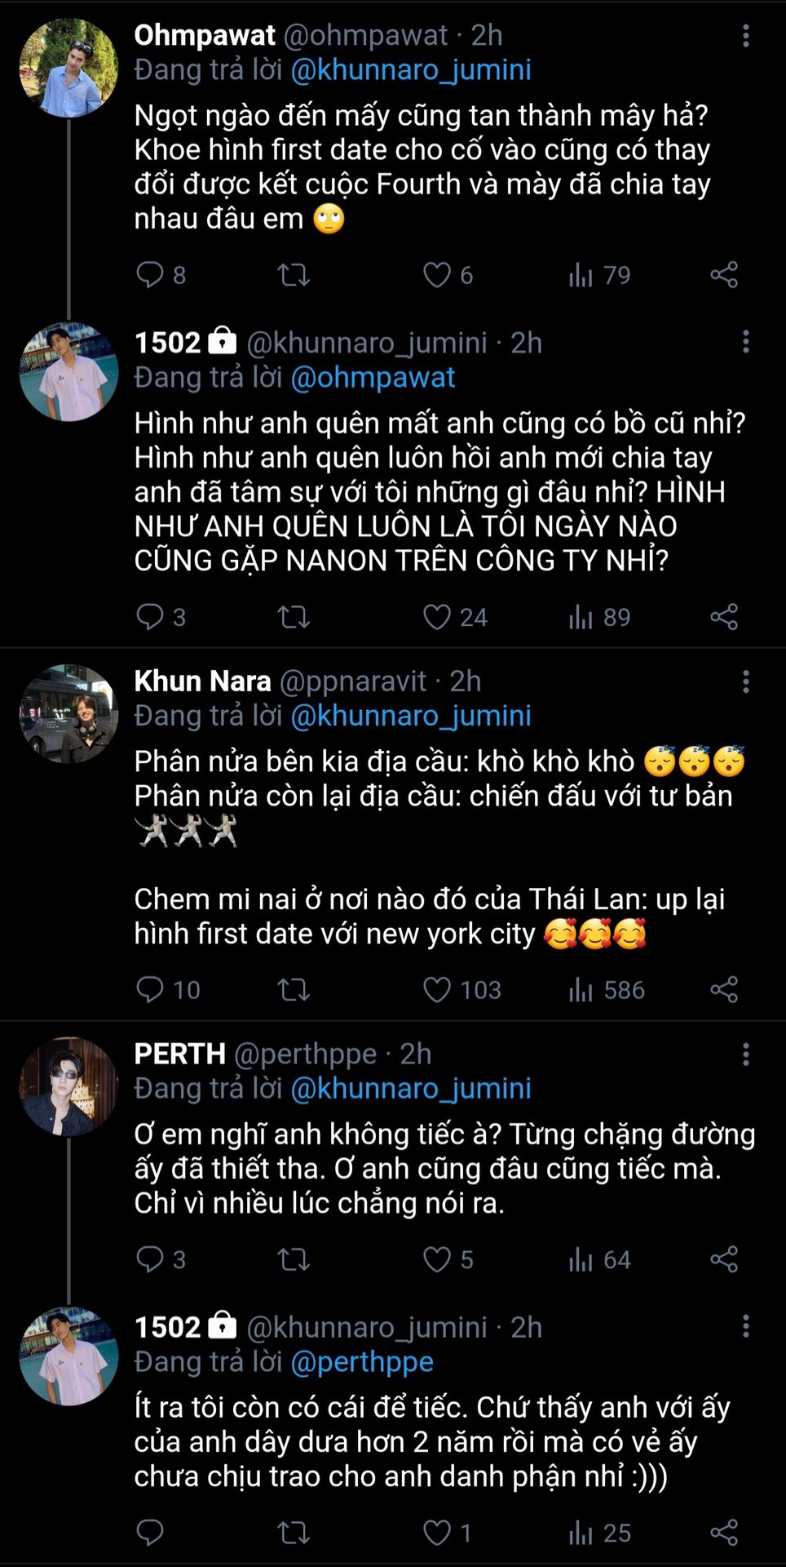
Task: Open Khun Nara's profile picture
Action: click(68, 713)
